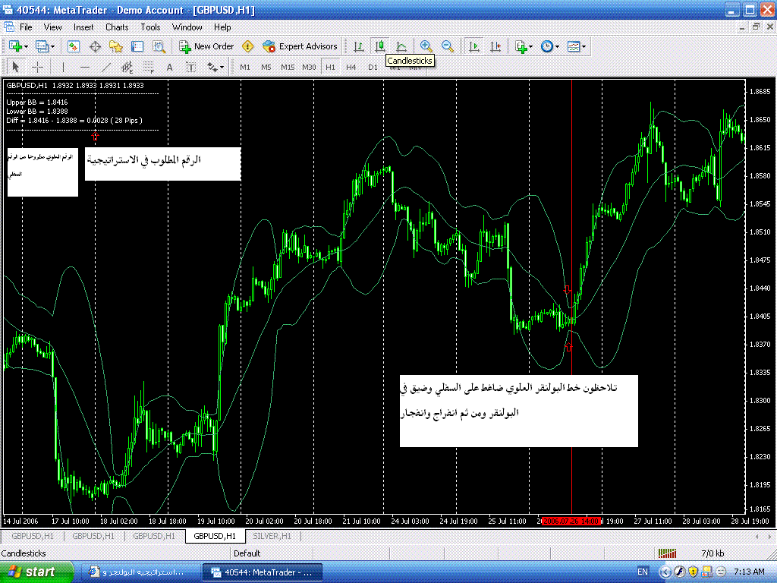Click the New Chart icon
777x583 pixels.
click(15, 46)
